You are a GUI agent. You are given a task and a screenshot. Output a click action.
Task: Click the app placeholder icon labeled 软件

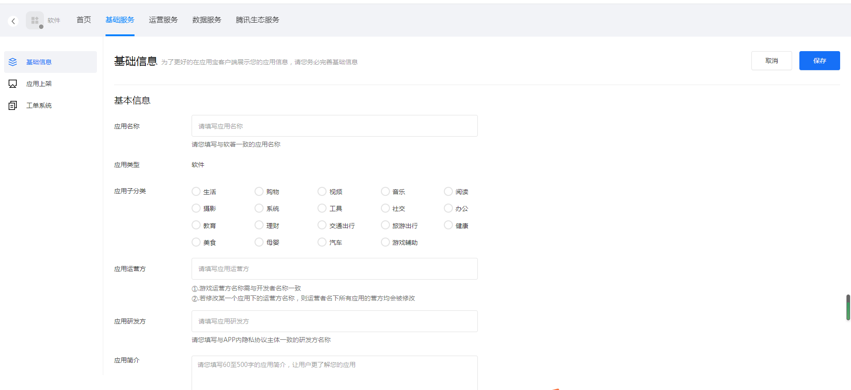click(x=35, y=20)
